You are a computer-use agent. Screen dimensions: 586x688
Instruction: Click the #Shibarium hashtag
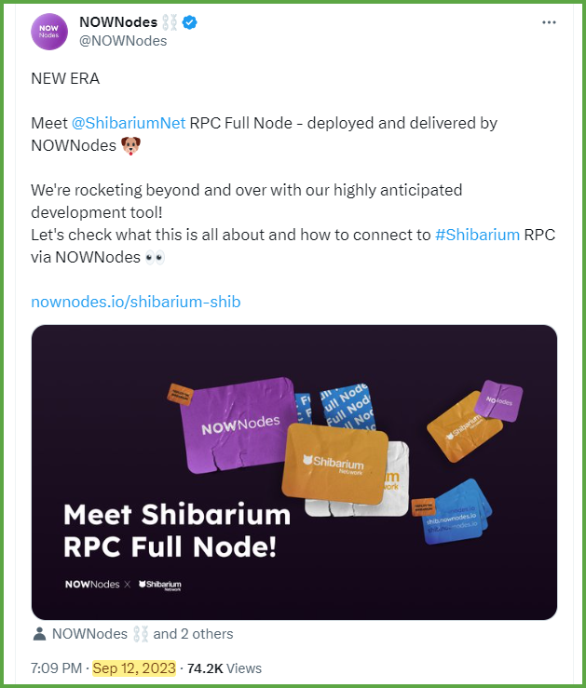[477, 235]
